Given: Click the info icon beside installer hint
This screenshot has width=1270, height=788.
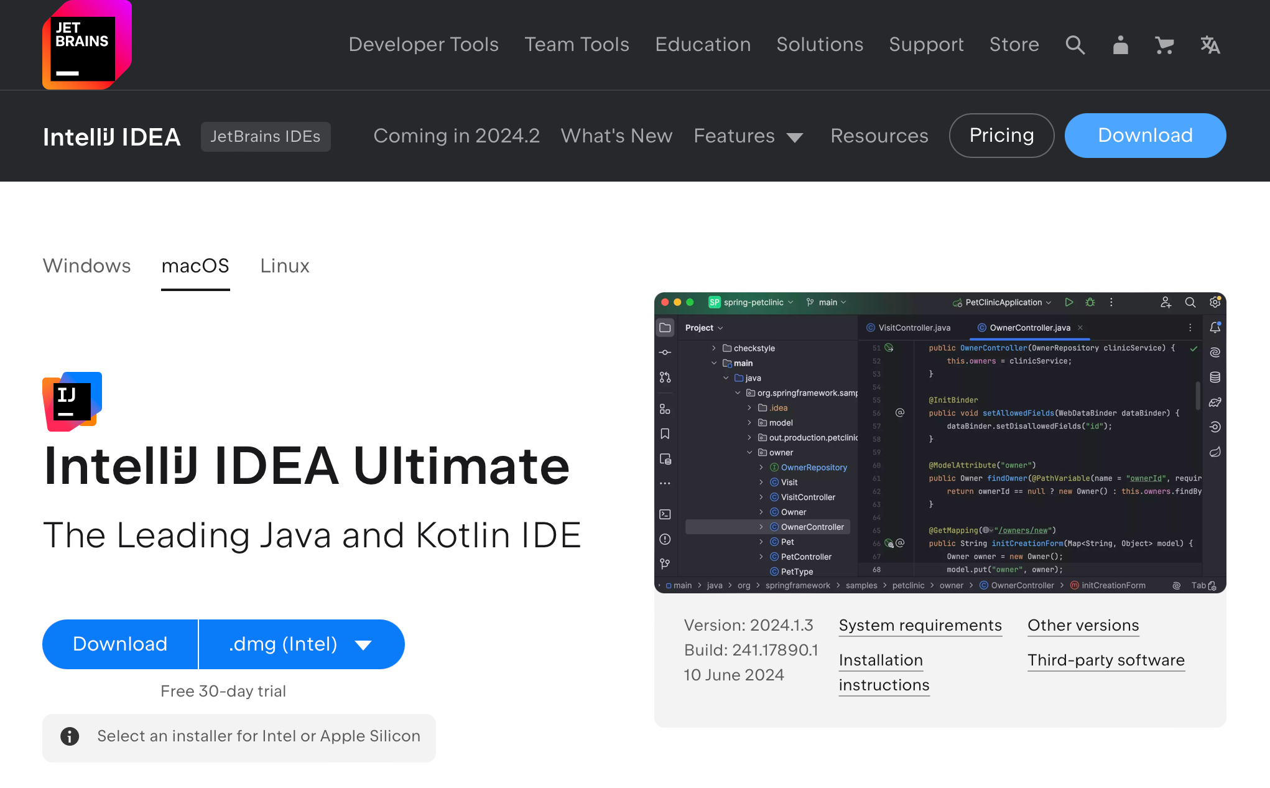Looking at the screenshot, I should pos(70,736).
